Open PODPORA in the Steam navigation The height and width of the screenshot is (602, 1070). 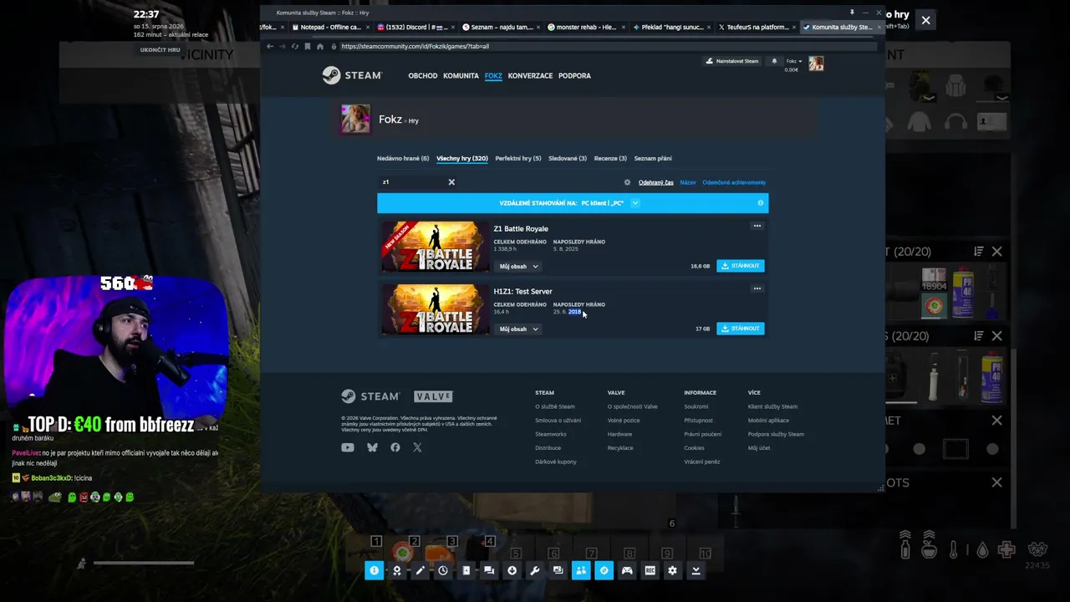[x=575, y=76]
